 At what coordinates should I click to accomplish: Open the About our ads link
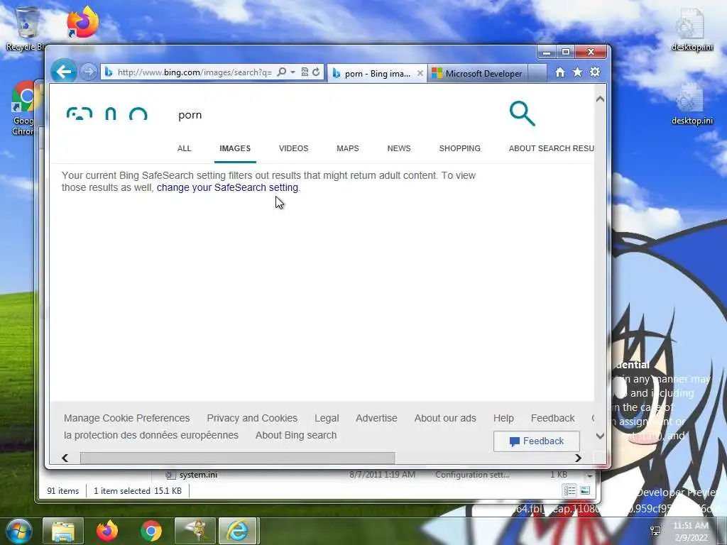point(445,418)
